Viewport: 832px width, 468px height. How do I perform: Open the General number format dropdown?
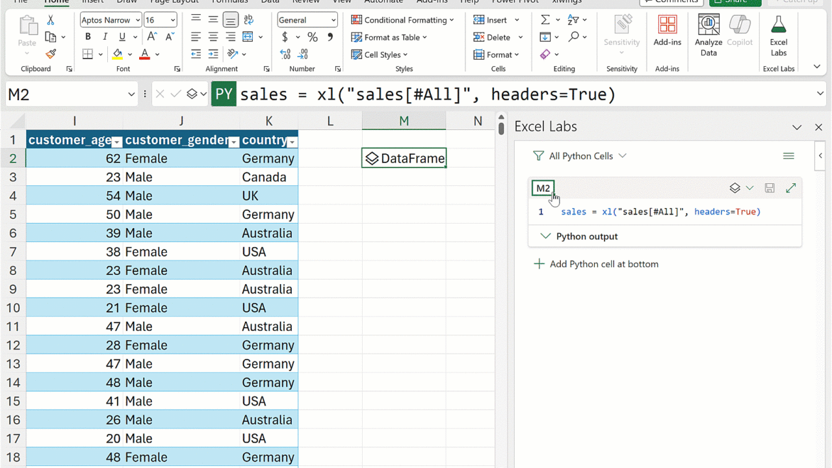(307, 20)
